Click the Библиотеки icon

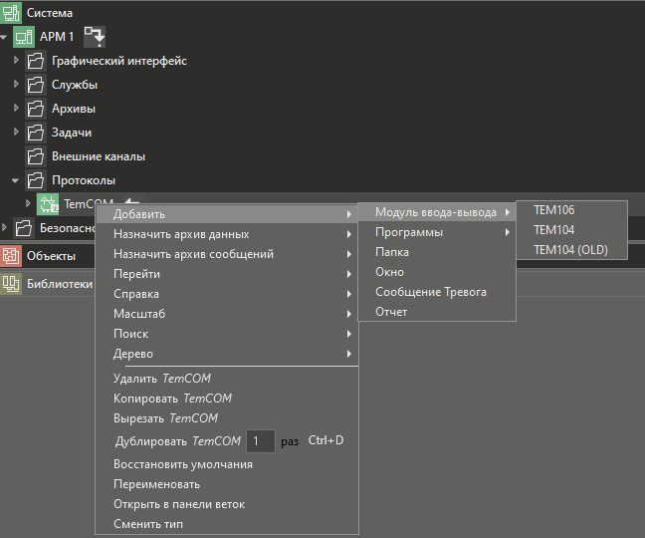pos(11,283)
